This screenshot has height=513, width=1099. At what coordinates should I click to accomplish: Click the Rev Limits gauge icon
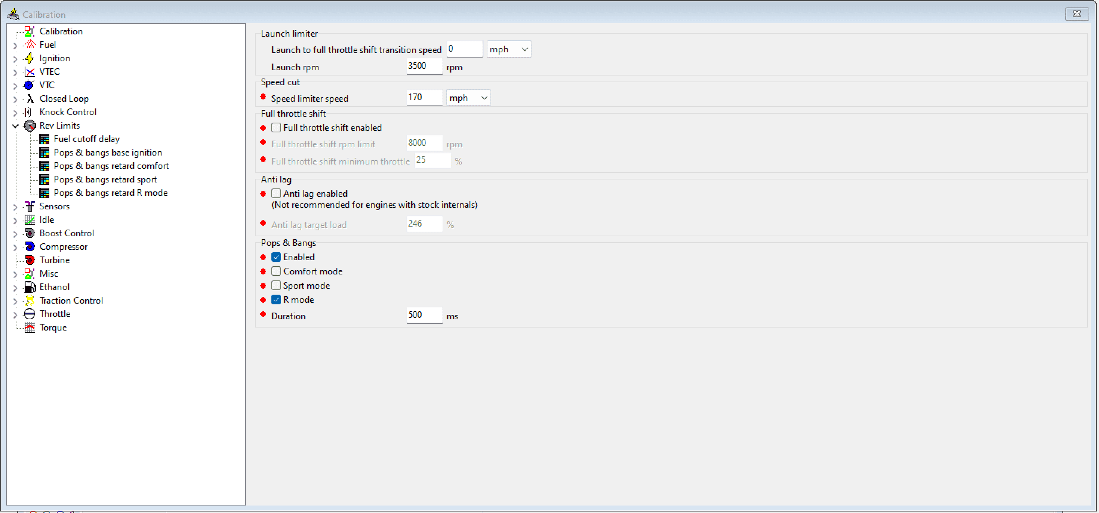[30, 126]
